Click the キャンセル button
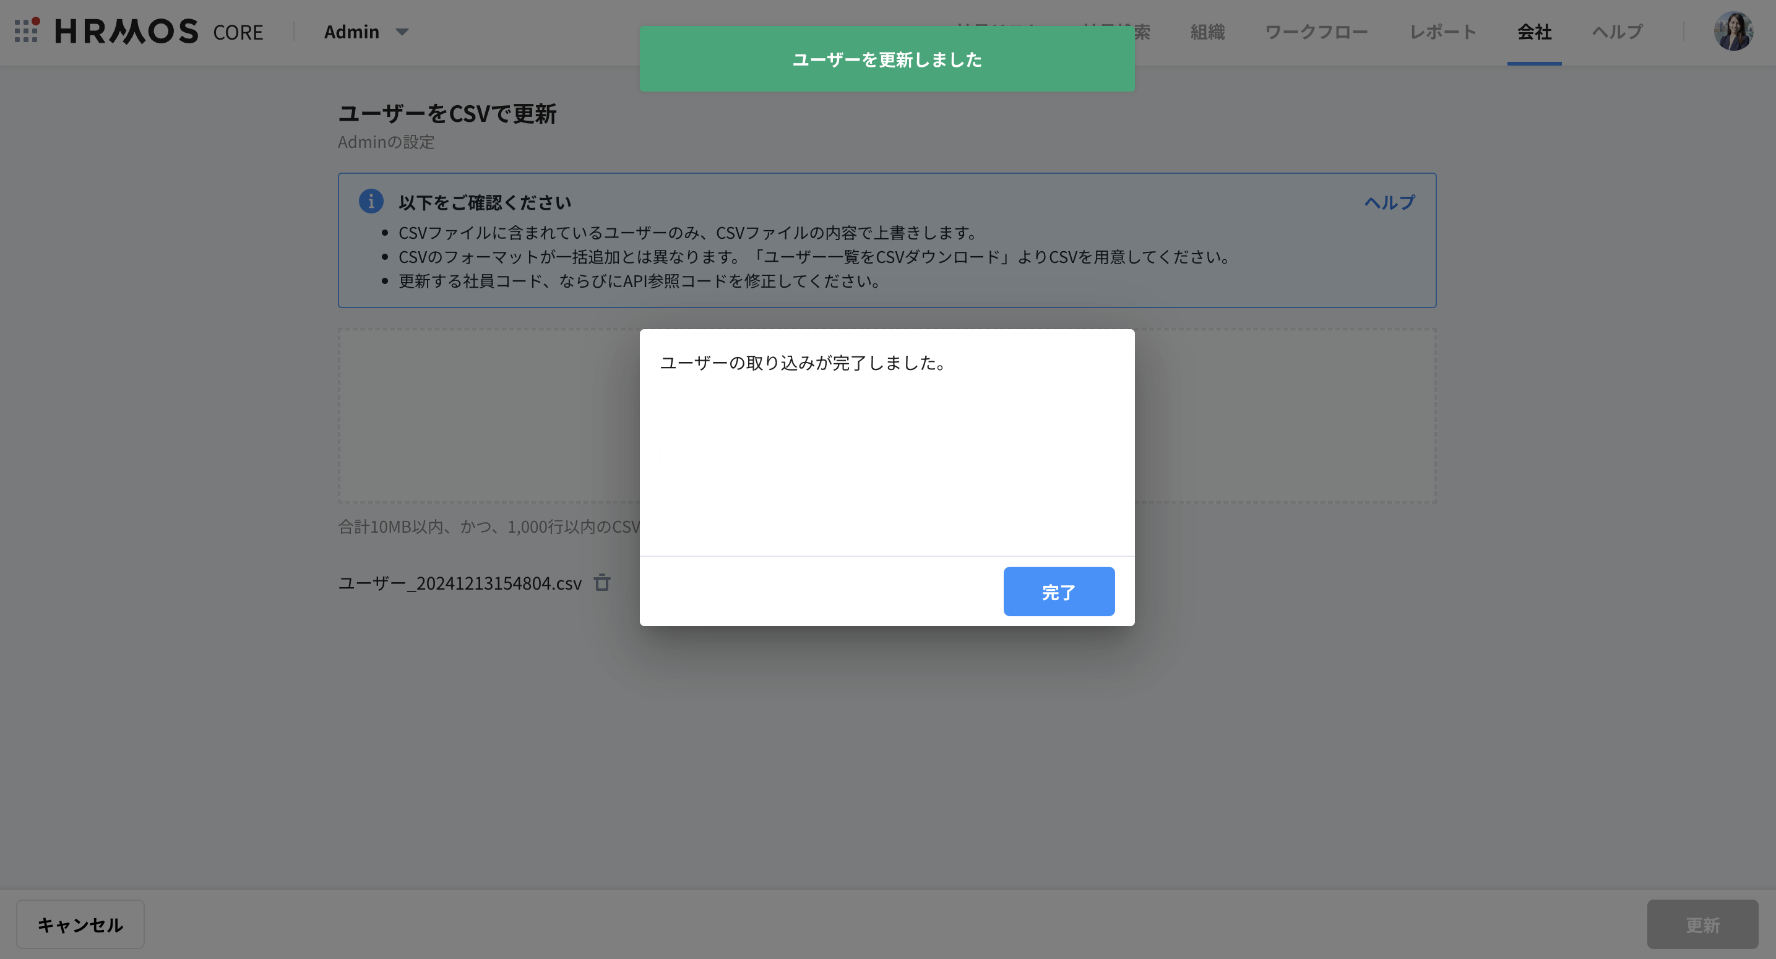Viewport: 1776px width, 959px height. click(79, 924)
